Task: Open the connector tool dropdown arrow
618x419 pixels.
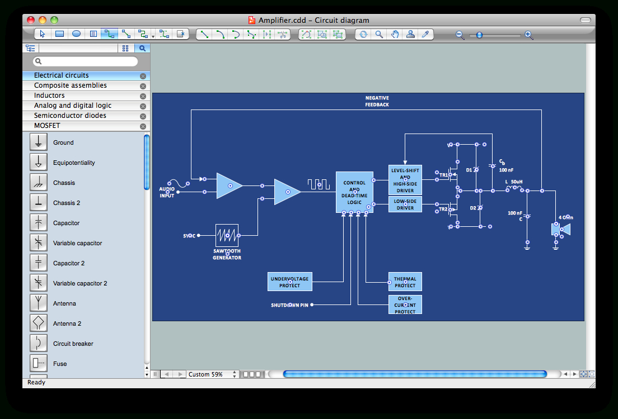Action: [x=152, y=35]
